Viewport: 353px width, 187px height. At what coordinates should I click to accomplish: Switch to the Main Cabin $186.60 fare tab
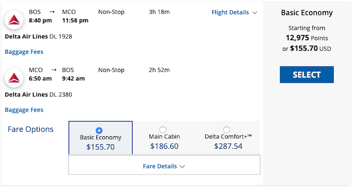164,138
